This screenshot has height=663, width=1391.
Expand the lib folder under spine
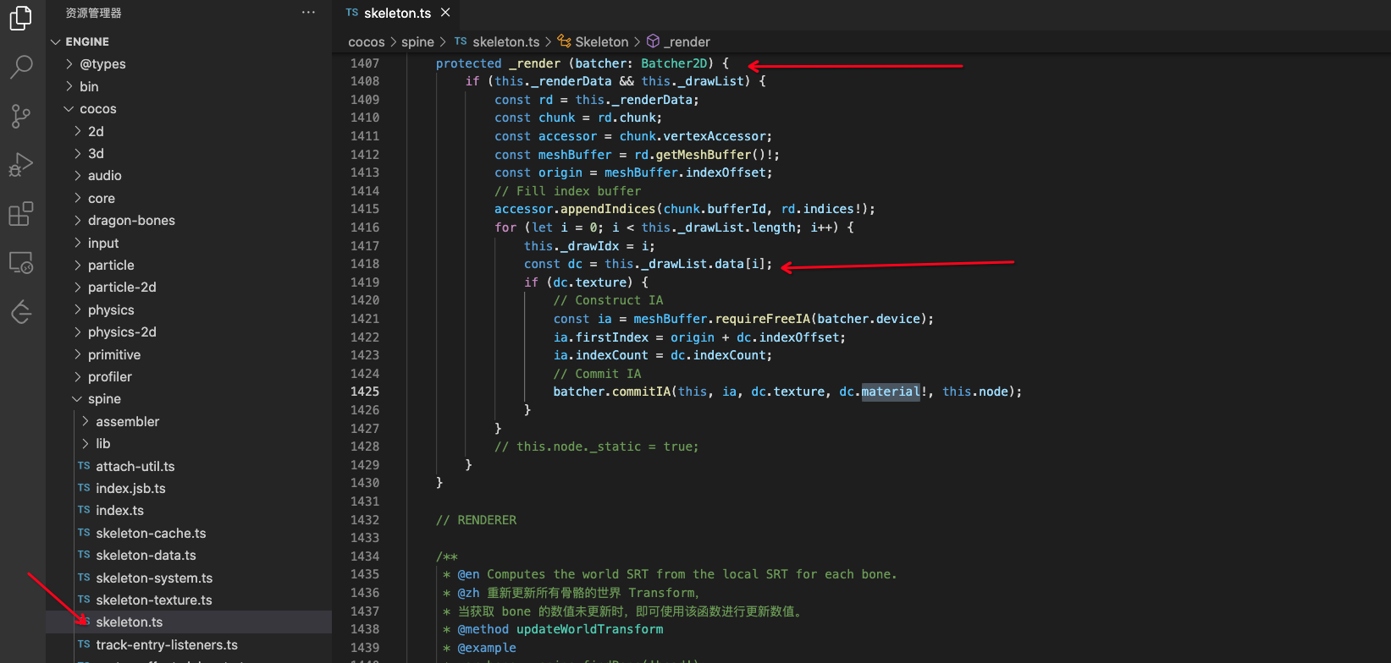click(86, 444)
